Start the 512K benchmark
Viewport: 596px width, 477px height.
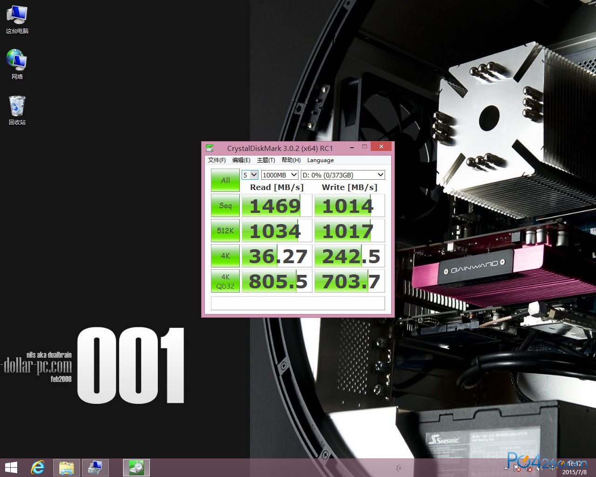point(225,231)
